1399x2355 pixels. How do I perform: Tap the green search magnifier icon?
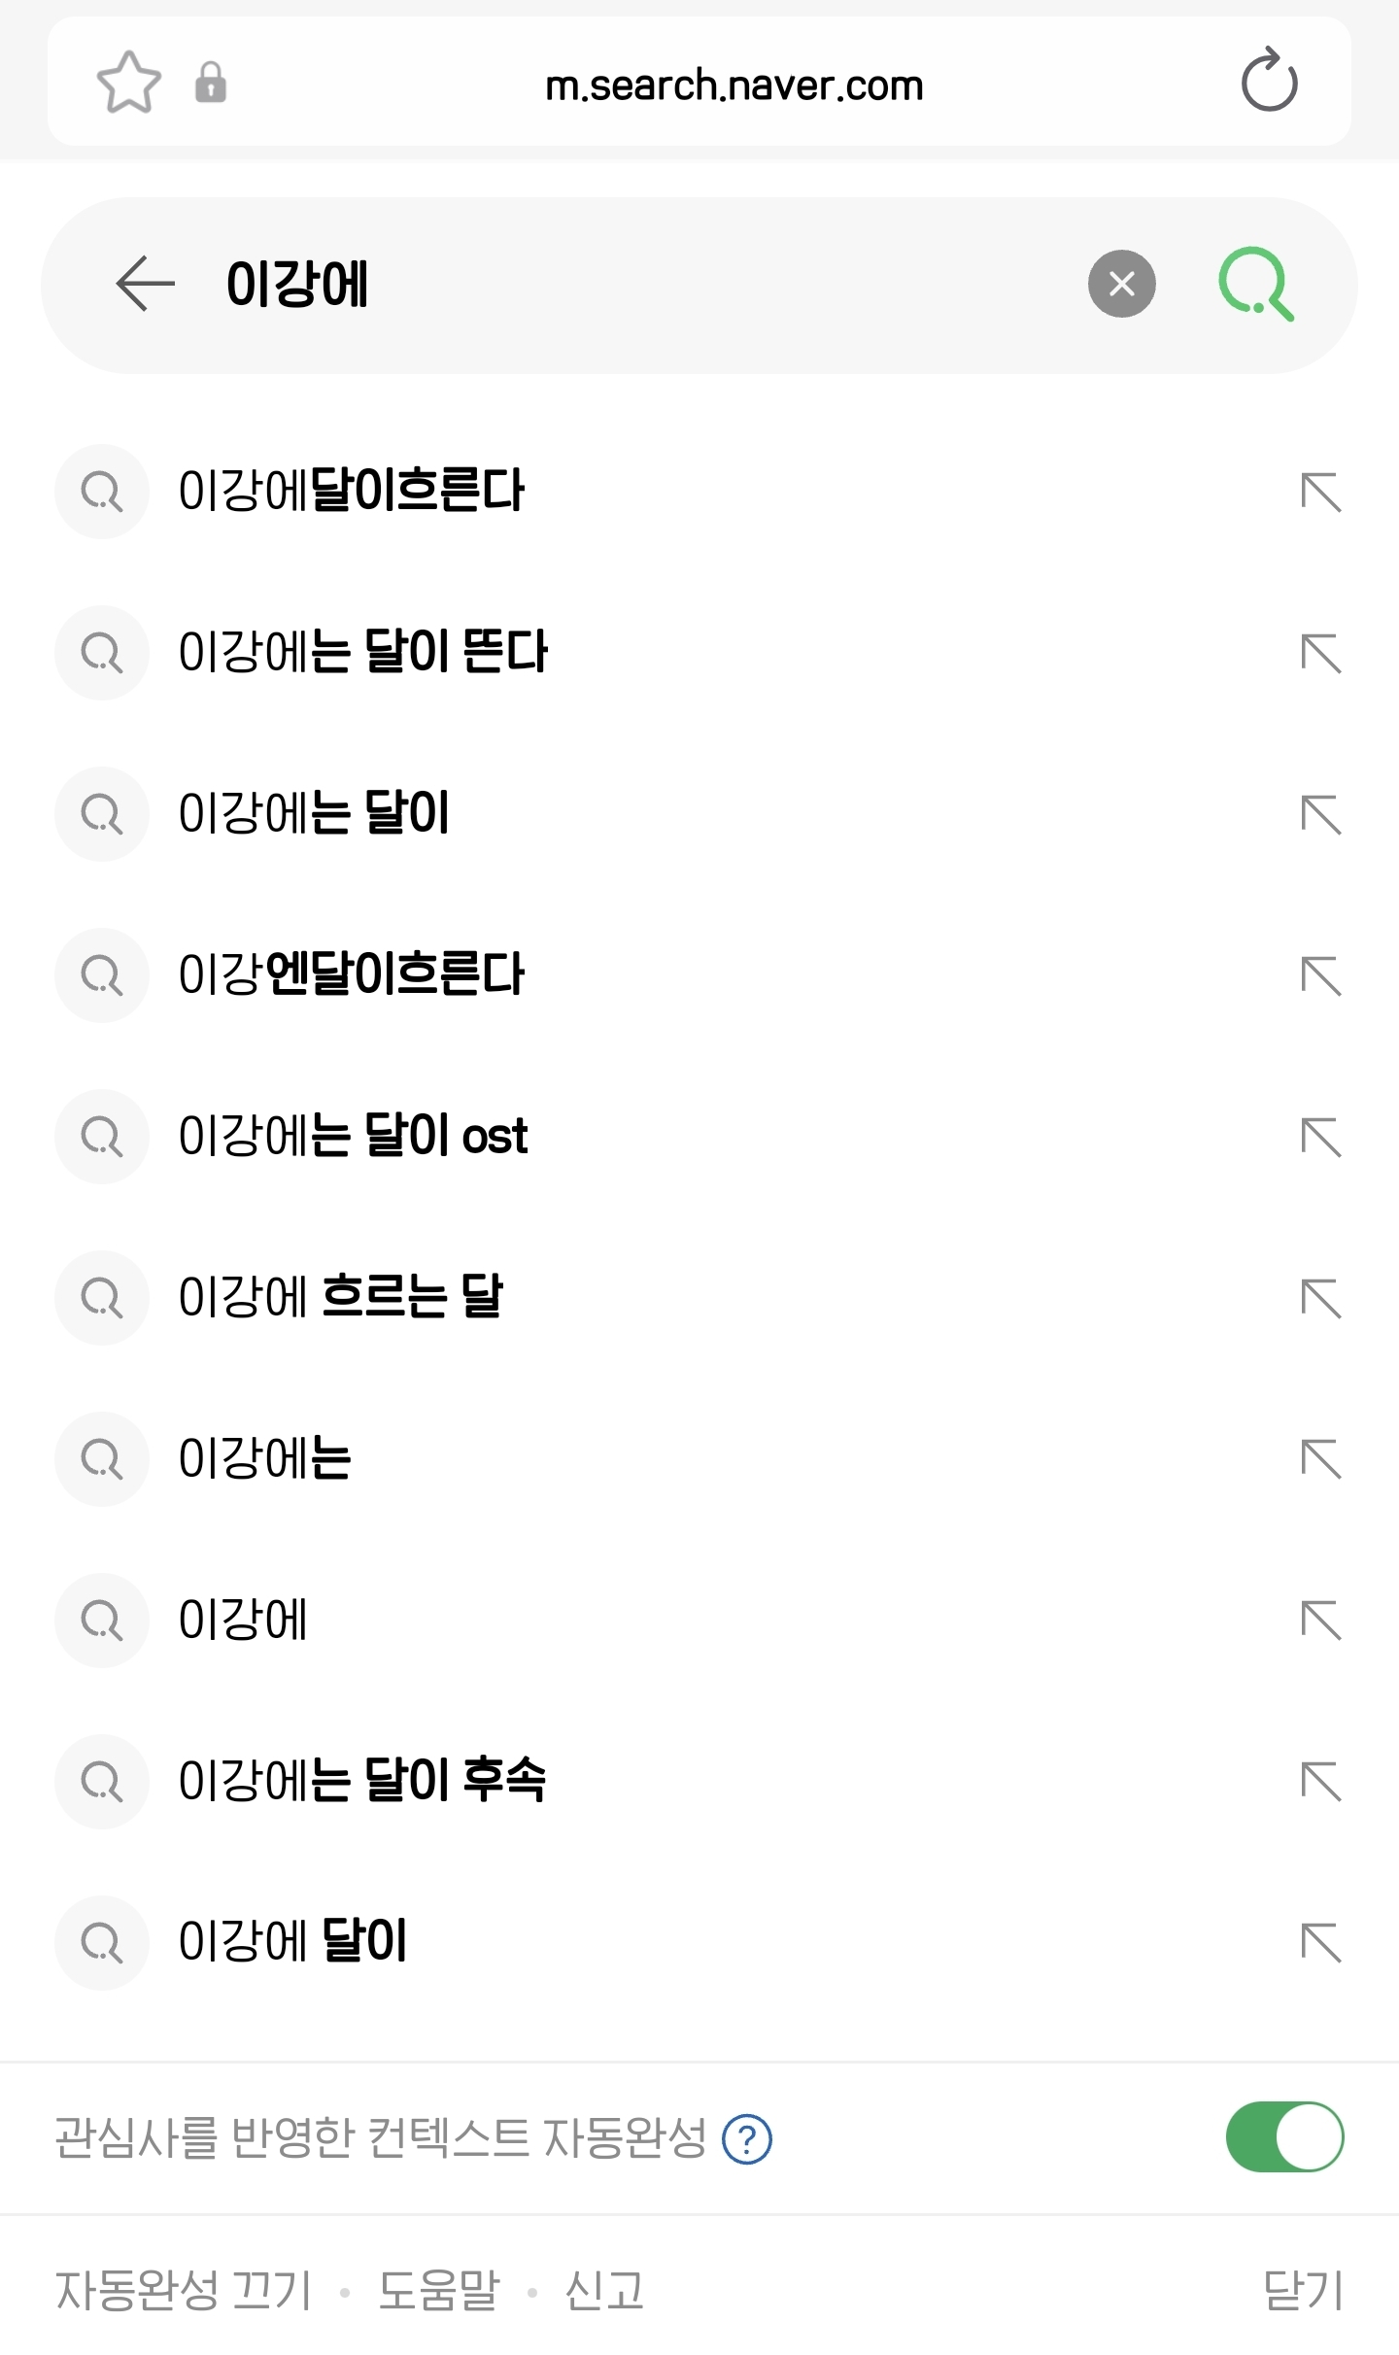click(x=1256, y=284)
